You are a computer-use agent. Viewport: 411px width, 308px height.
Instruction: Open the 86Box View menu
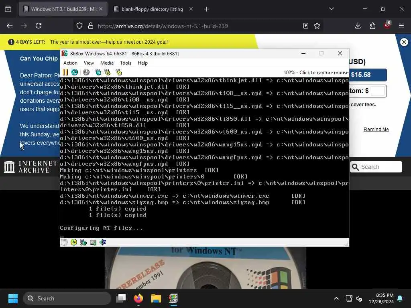(x=89, y=63)
